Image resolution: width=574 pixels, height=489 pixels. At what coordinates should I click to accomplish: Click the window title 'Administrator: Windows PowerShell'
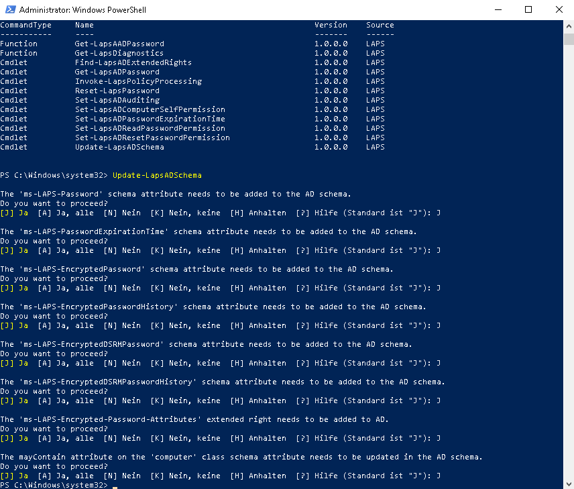point(82,10)
